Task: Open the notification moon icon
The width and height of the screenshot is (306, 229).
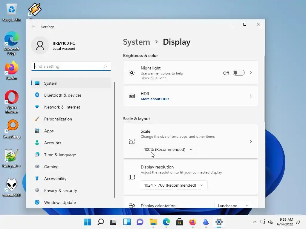Action: point(298,222)
